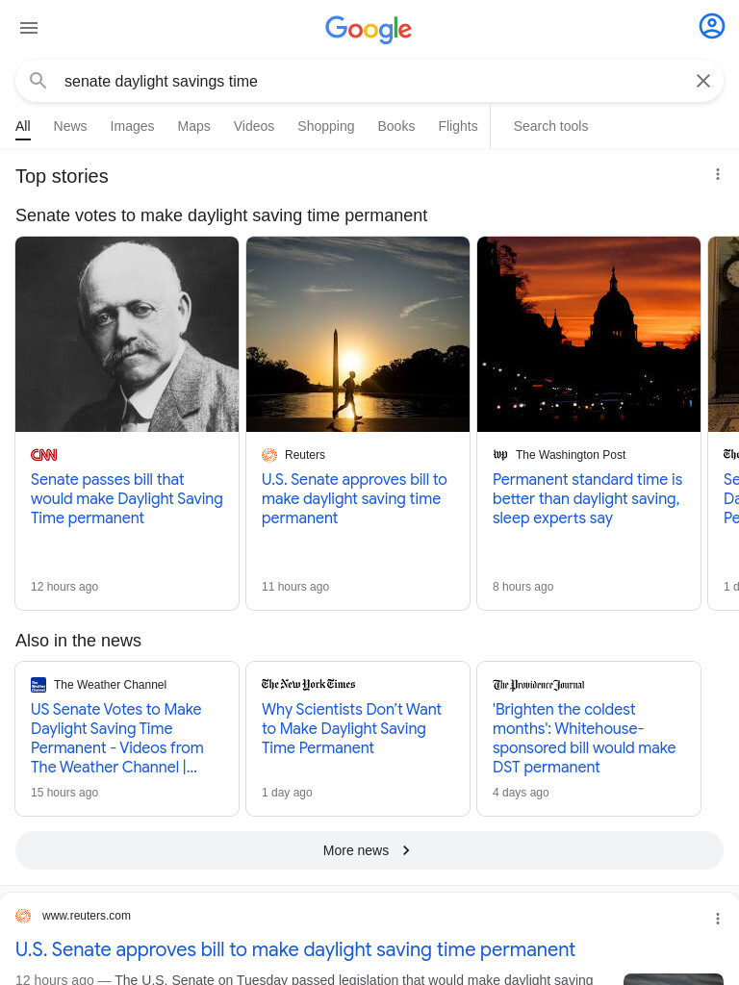Open the partially visible fourth story card

coord(724,423)
